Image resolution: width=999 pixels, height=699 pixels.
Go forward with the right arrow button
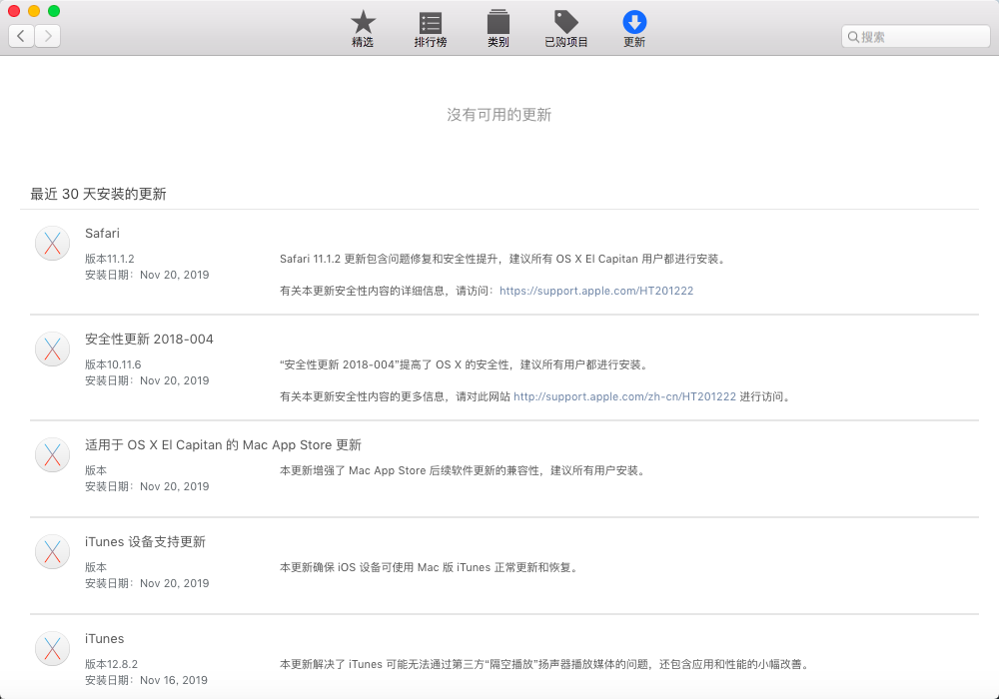[x=47, y=36]
